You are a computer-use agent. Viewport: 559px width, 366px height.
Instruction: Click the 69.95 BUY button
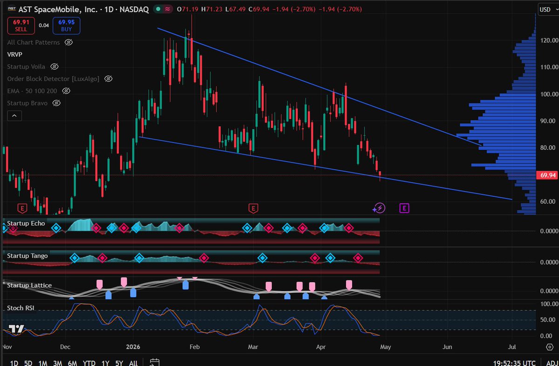[x=66, y=26]
